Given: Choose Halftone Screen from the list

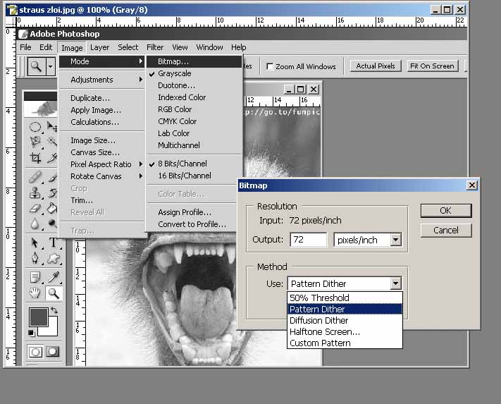Looking at the screenshot, I should pyautogui.click(x=345, y=332).
